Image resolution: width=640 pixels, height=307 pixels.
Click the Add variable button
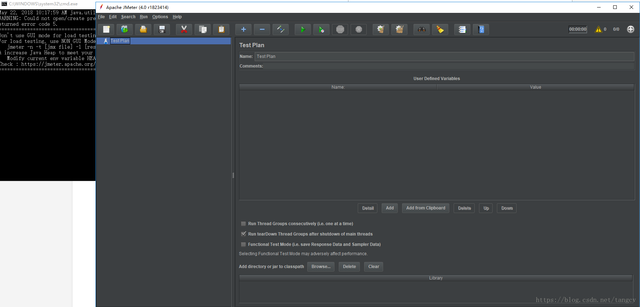[390, 208]
